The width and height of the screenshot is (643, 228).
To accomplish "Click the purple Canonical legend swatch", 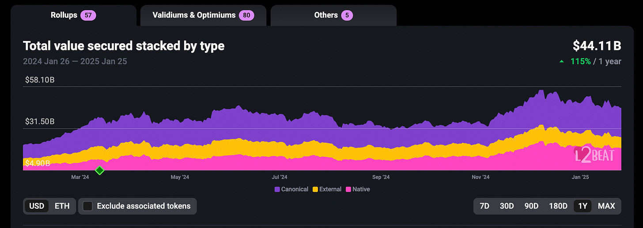I will [277, 189].
